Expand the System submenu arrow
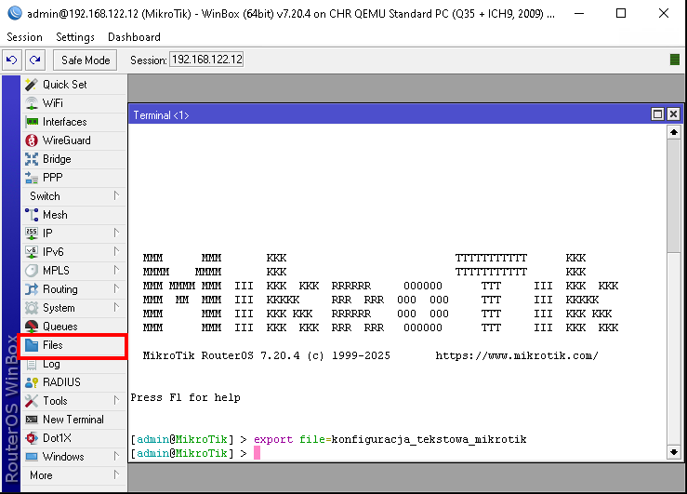 (116, 307)
